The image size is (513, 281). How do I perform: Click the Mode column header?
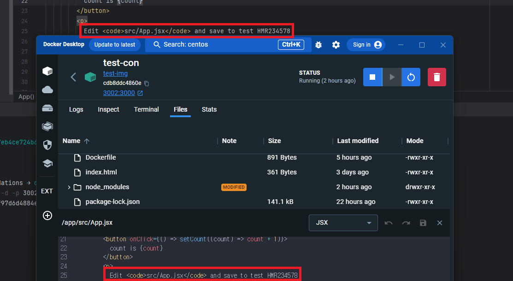(415, 141)
